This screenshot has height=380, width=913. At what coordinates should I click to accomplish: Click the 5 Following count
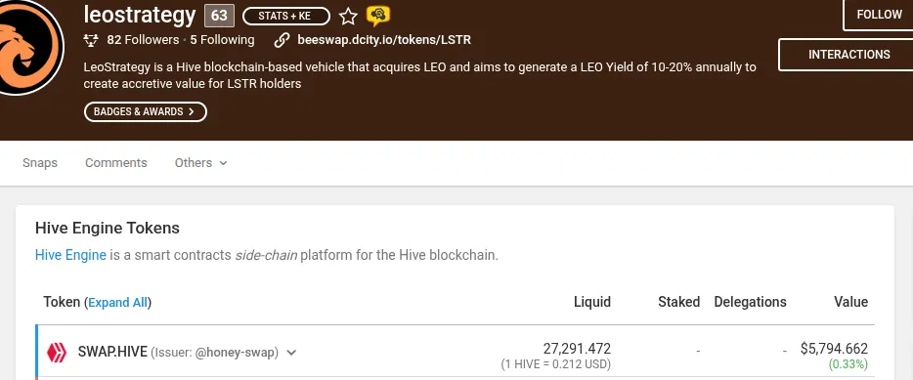point(222,40)
